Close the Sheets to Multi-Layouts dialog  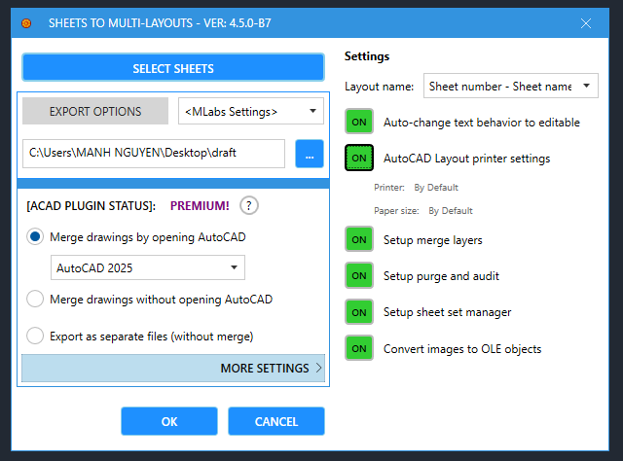[586, 23]
